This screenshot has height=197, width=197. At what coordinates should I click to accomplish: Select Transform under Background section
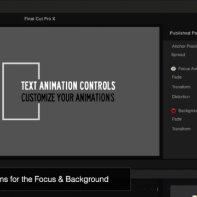tap(181, 129)
